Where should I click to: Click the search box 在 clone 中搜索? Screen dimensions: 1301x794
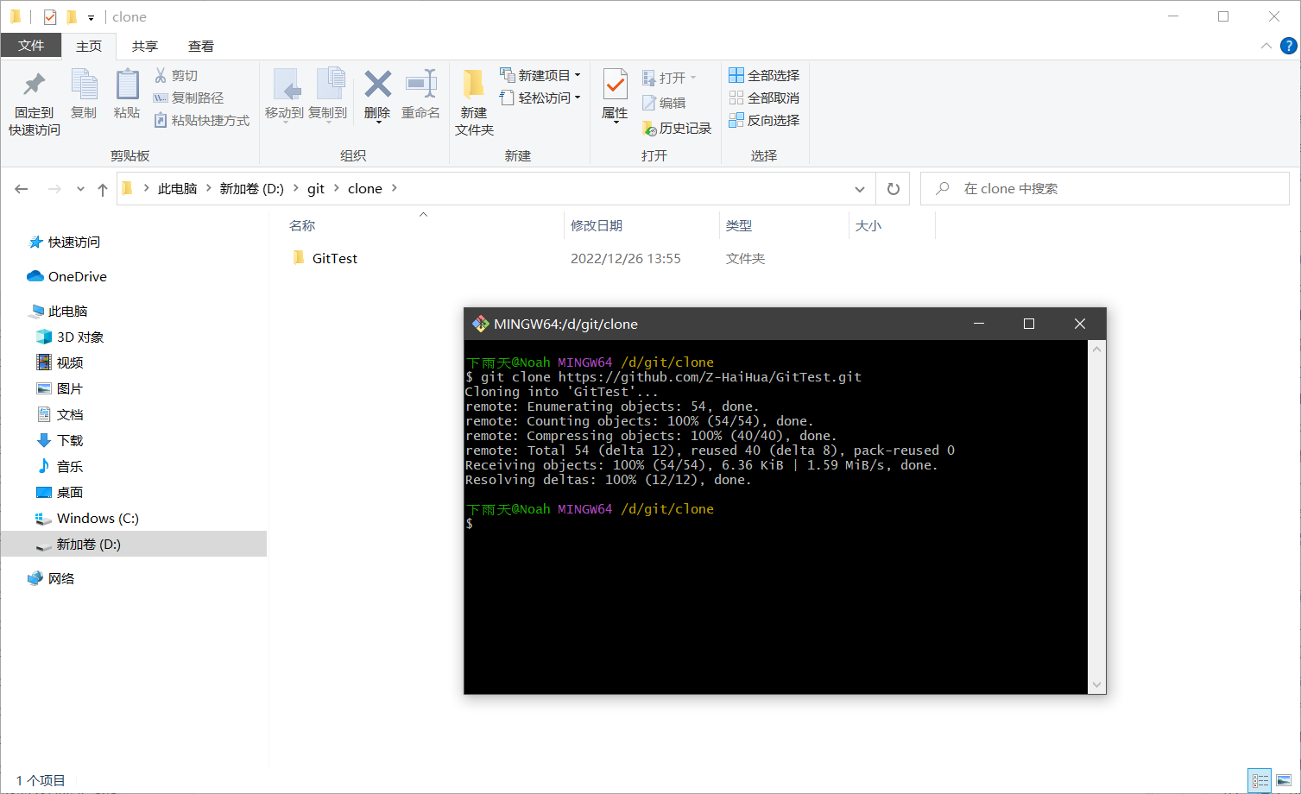pos(1105,189)
